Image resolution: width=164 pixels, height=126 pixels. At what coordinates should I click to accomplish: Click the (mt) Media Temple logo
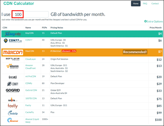13,77
